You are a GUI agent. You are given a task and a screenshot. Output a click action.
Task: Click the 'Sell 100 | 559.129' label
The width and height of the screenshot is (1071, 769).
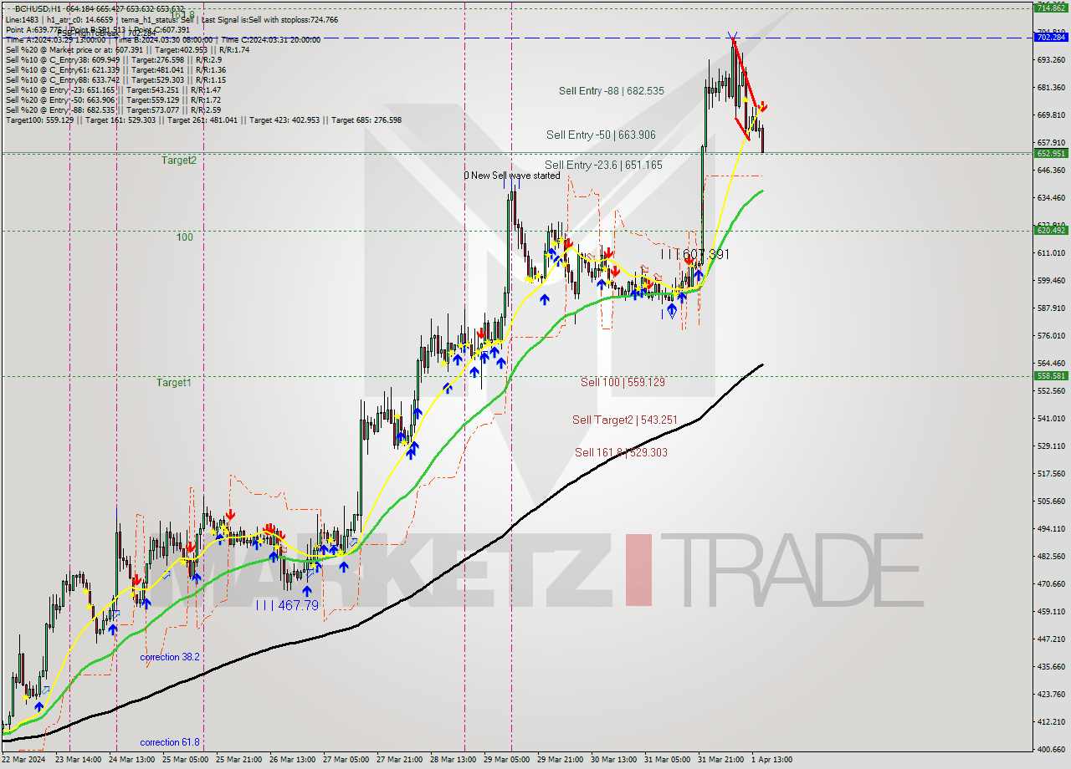pos(623,382)
